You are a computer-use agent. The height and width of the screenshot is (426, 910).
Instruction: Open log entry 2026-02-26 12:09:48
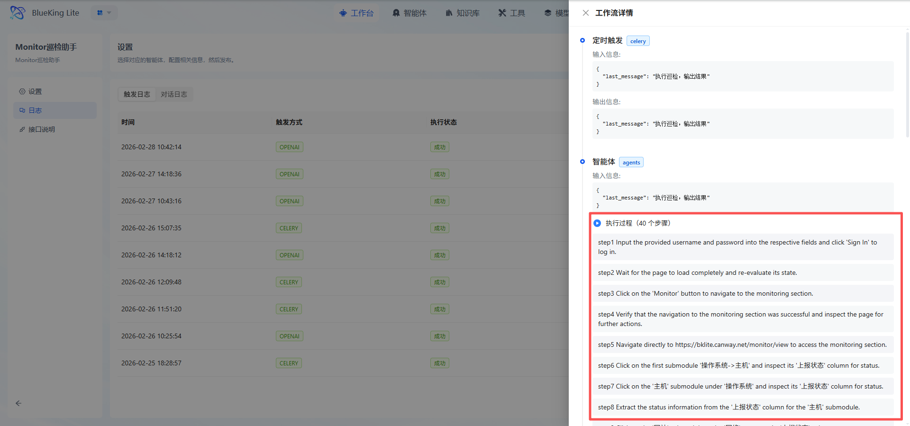click(151, 282)
